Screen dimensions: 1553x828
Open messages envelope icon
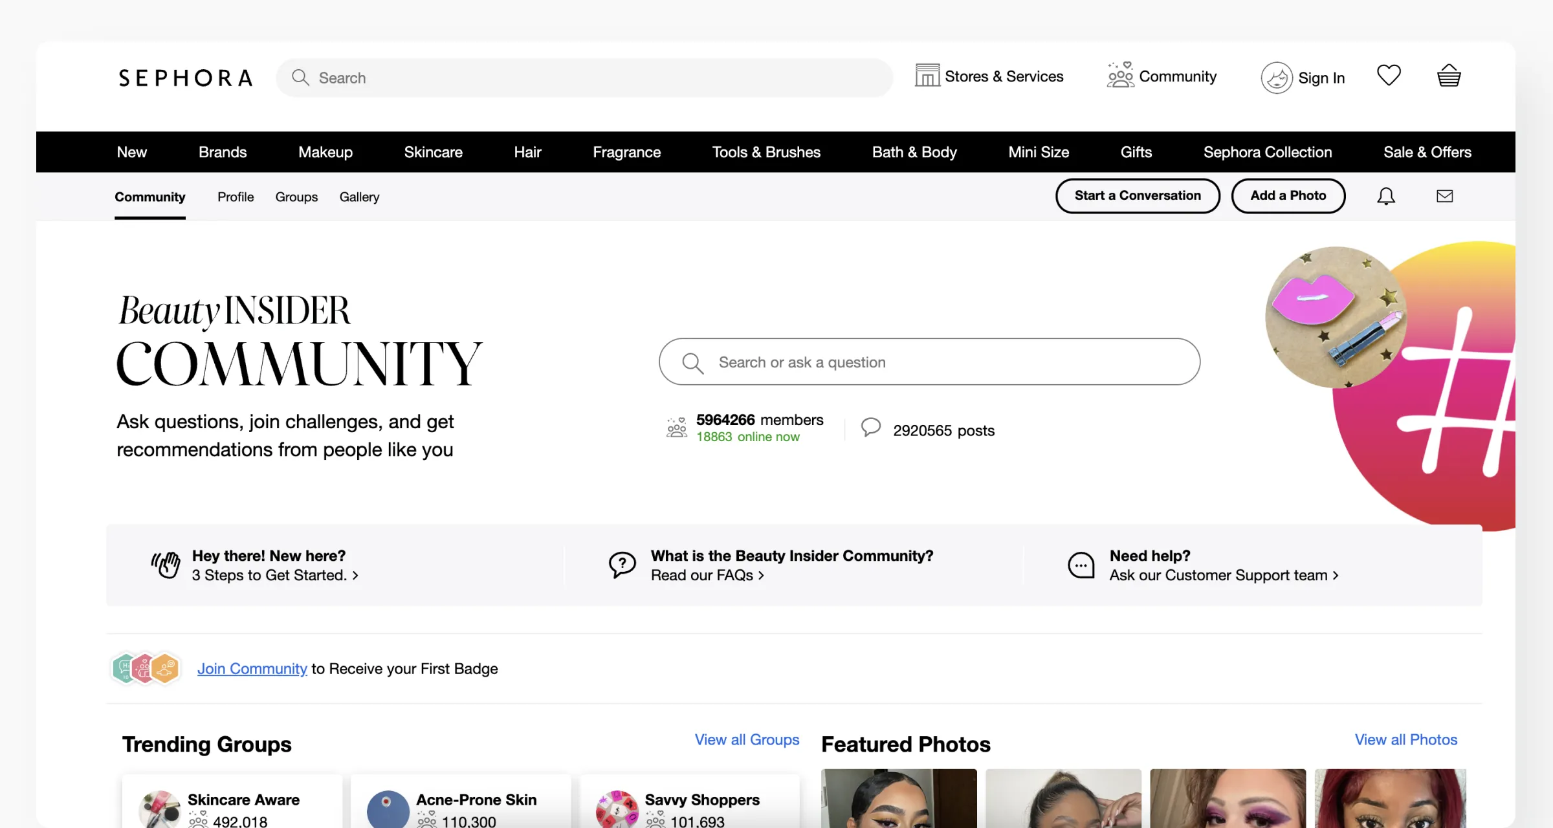pos(1445,196)
